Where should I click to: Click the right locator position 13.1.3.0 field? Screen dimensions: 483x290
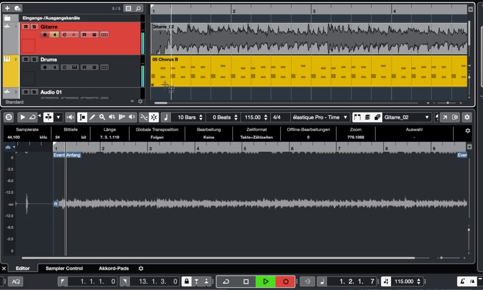[154, 282]
